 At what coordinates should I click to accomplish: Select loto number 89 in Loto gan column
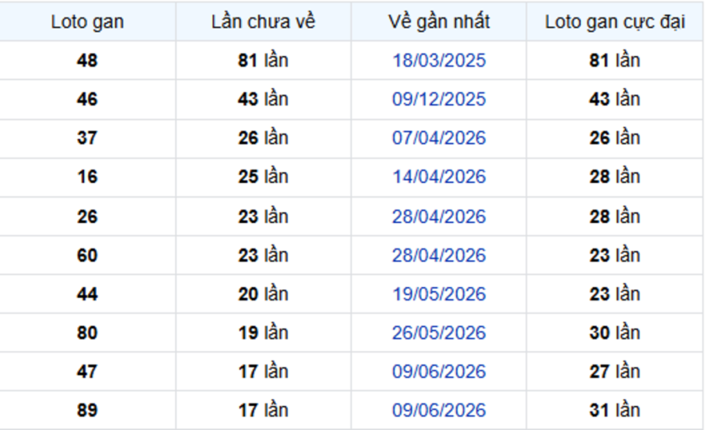[87, 410]
